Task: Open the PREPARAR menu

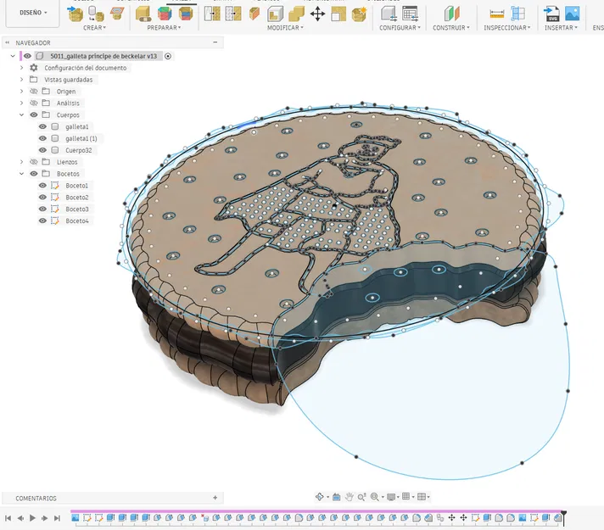Action: tap(164, 28)
